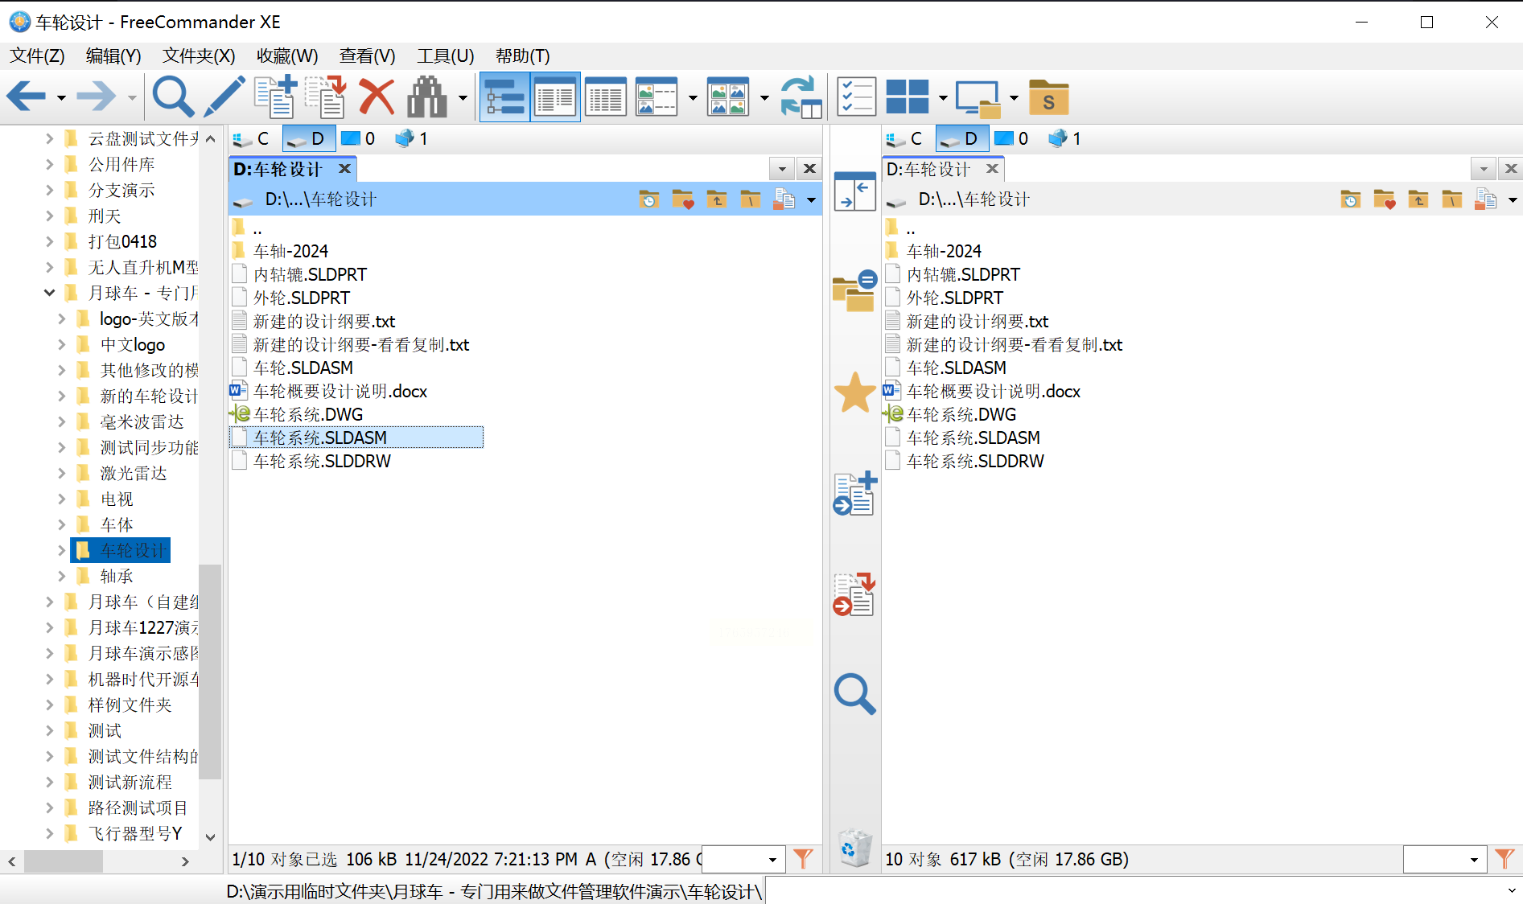Open folder history in left address bar
The height and width of the screenshot is (904, 1523).
pos(648,199)
